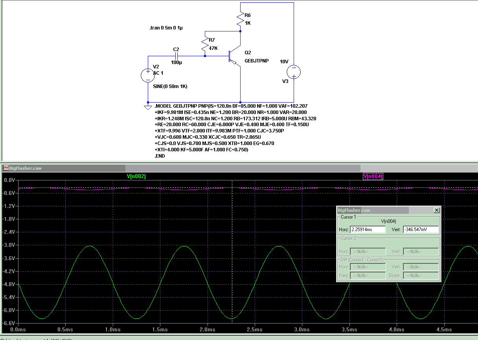The width and height of the screenshot is (478, 340).
Task: Click the 1K value of R6
Action: 248,23
